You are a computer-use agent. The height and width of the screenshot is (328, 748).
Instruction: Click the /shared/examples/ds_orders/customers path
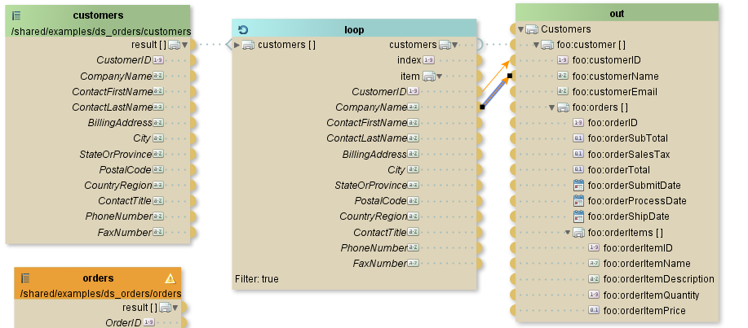(101, 32)
